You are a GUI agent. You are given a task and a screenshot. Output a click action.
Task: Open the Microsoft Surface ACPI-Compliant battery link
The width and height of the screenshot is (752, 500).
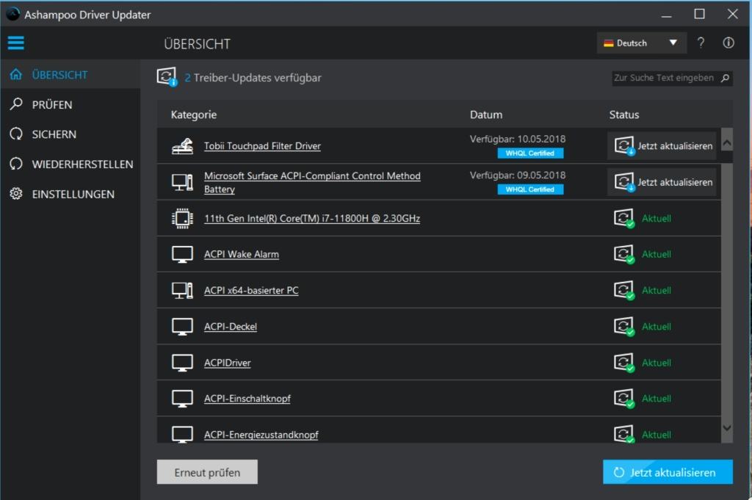(x=312, y=182)
